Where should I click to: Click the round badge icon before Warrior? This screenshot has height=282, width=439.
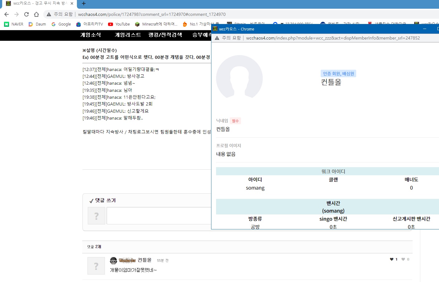pos(114,260)
